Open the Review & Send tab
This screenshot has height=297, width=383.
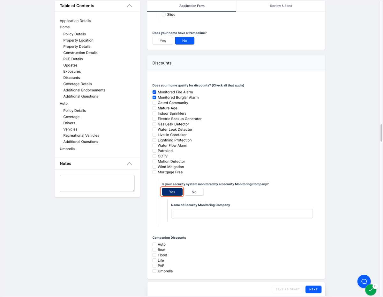coord(281,6)
